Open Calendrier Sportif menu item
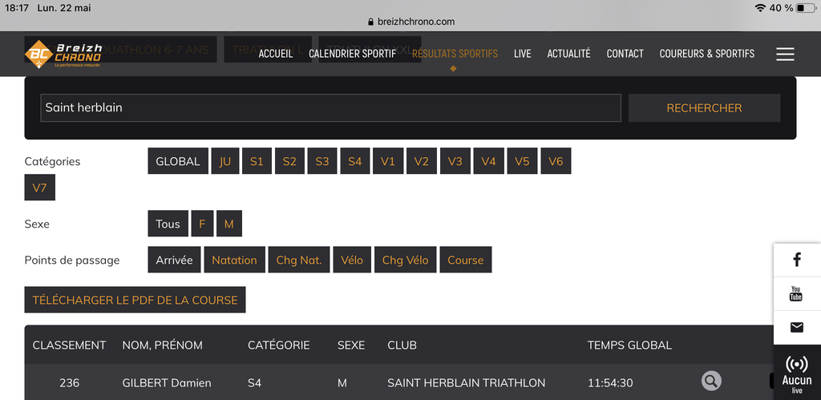 pyautogui.click(x=352, y=54)
